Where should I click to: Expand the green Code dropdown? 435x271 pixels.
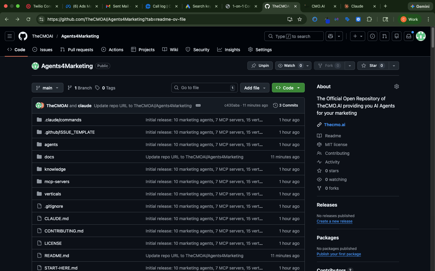point(288,88)
